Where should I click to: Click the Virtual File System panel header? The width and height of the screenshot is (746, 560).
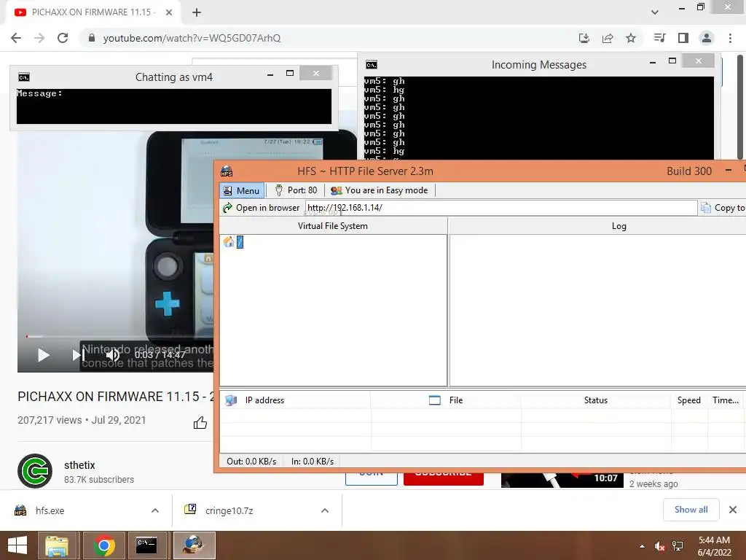click(333, 226)
